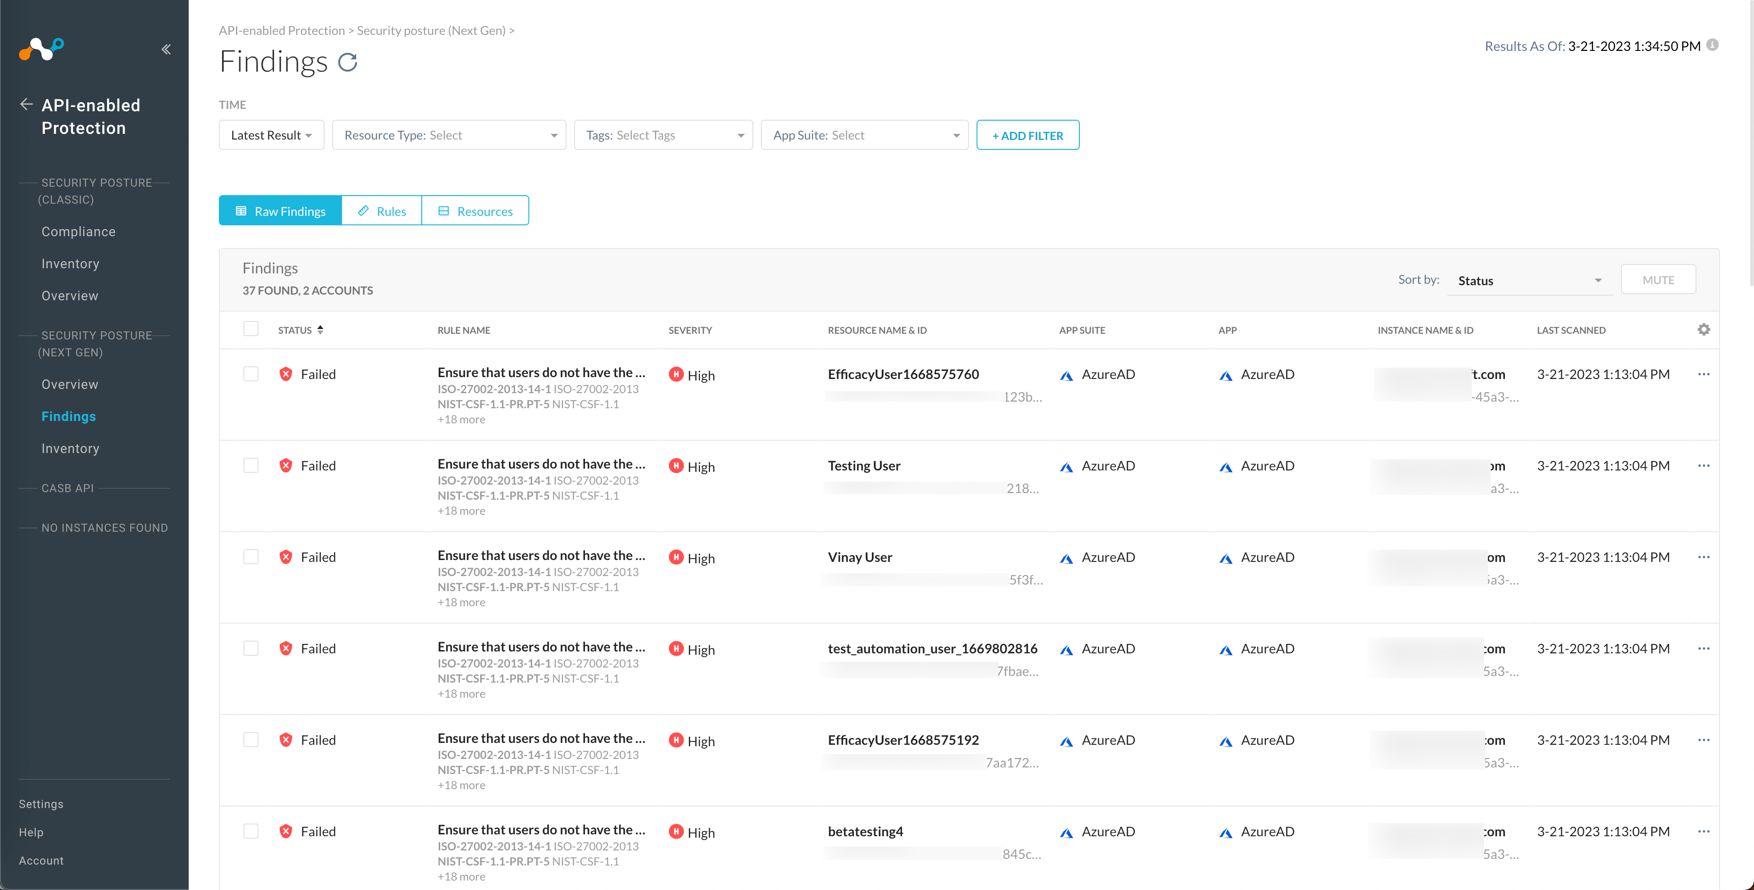This screenshot has width=1754, height=890.
Task: Open Overview under Security Posture Classic
Action: click(69, 295)
